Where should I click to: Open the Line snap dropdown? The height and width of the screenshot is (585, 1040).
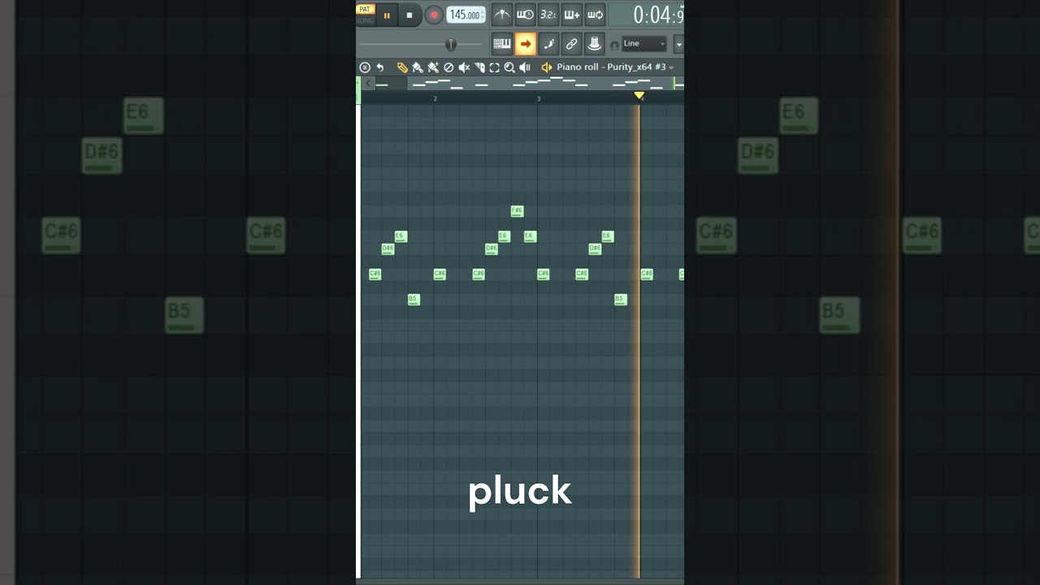pos(644,44)
